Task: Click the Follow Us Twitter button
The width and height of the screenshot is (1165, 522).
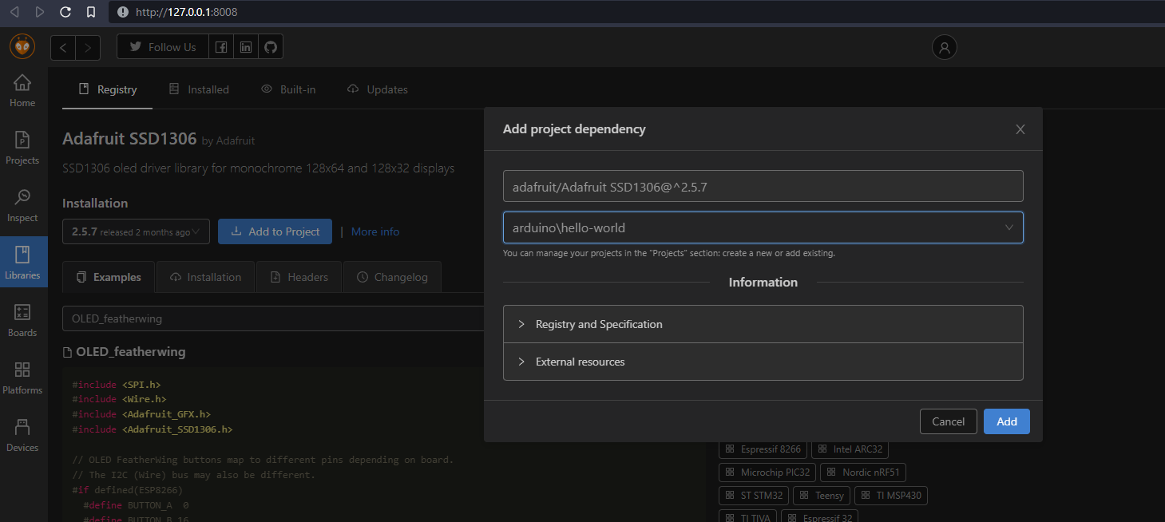Action: click(x=163, y=47)
